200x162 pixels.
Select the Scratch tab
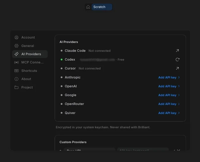pos(102,7)
